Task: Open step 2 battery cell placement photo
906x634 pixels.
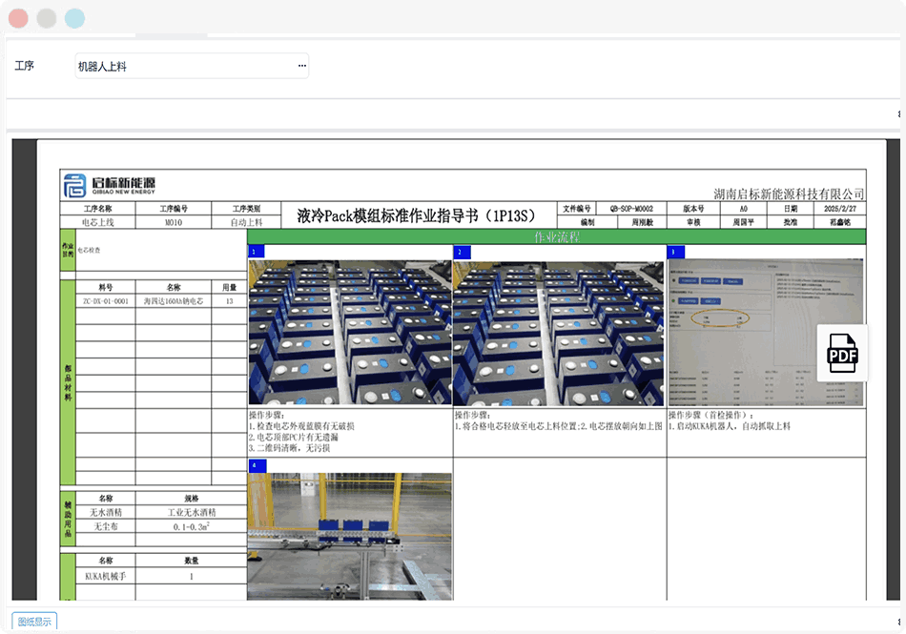Action: tap(559, 333)
